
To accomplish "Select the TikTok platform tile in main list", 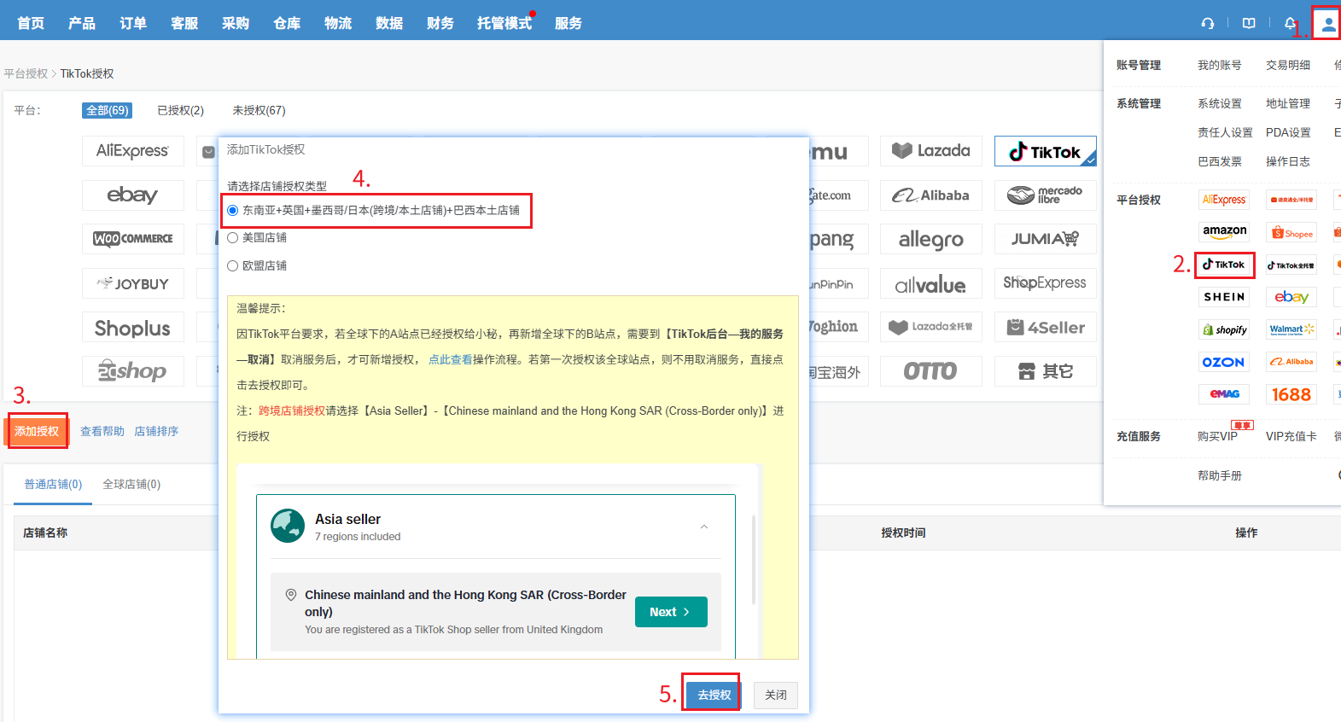I will tap(1046, 151).
